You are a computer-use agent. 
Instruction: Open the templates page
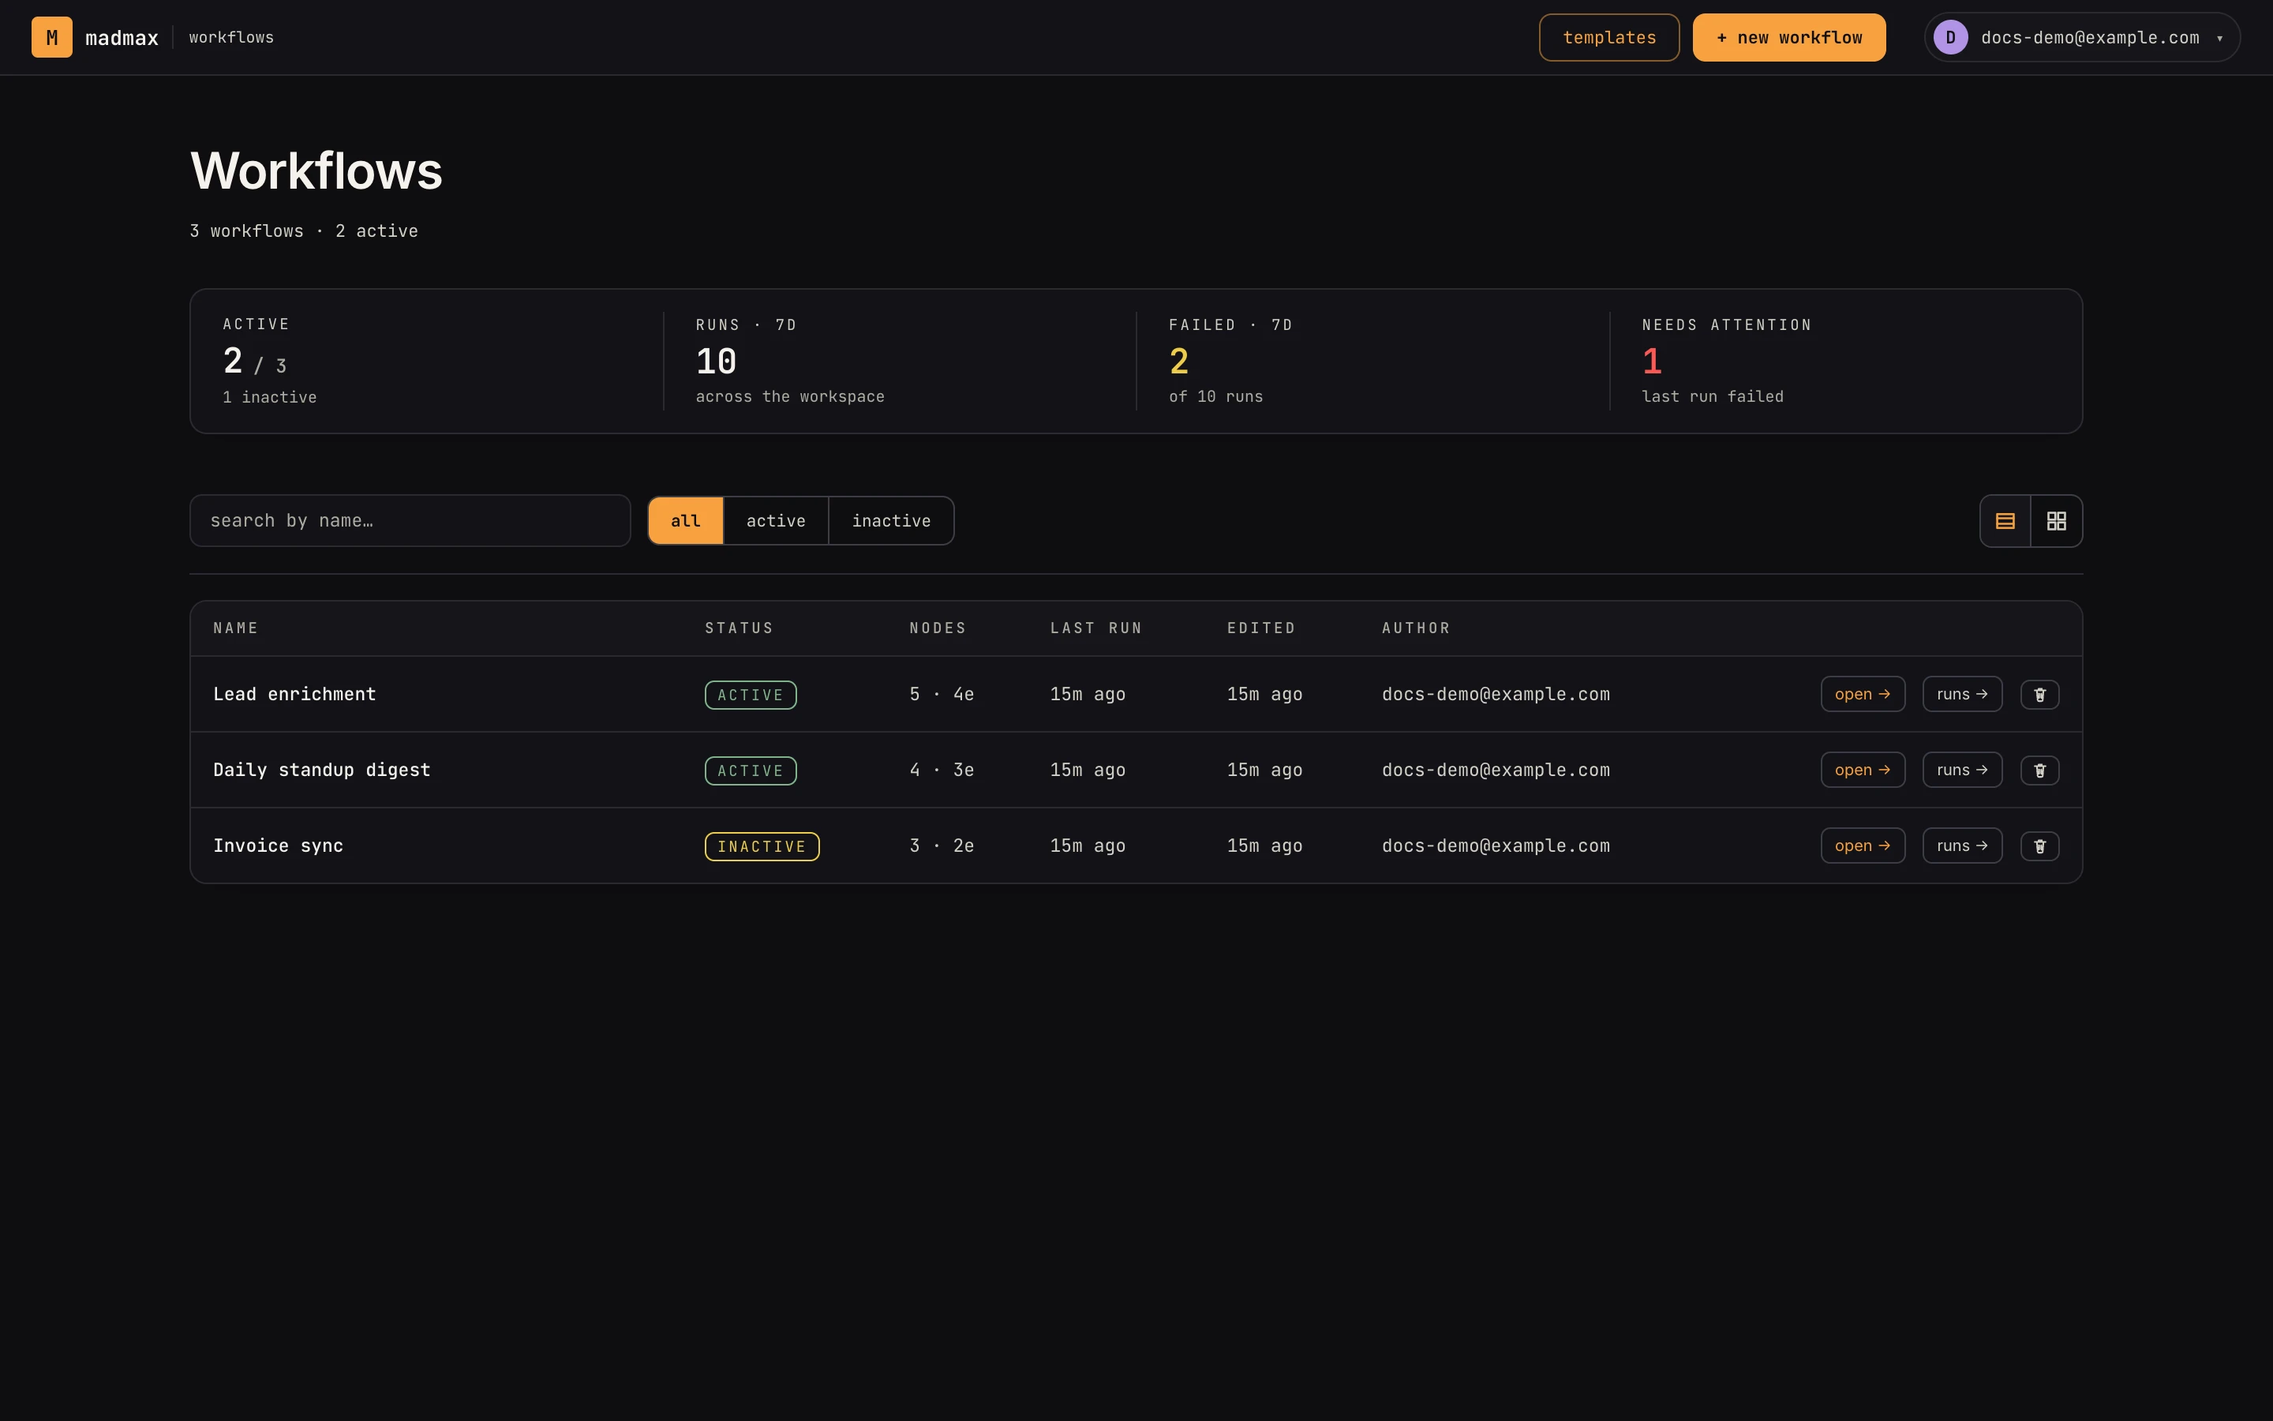pyautogui.click(x=1609, y=38)
